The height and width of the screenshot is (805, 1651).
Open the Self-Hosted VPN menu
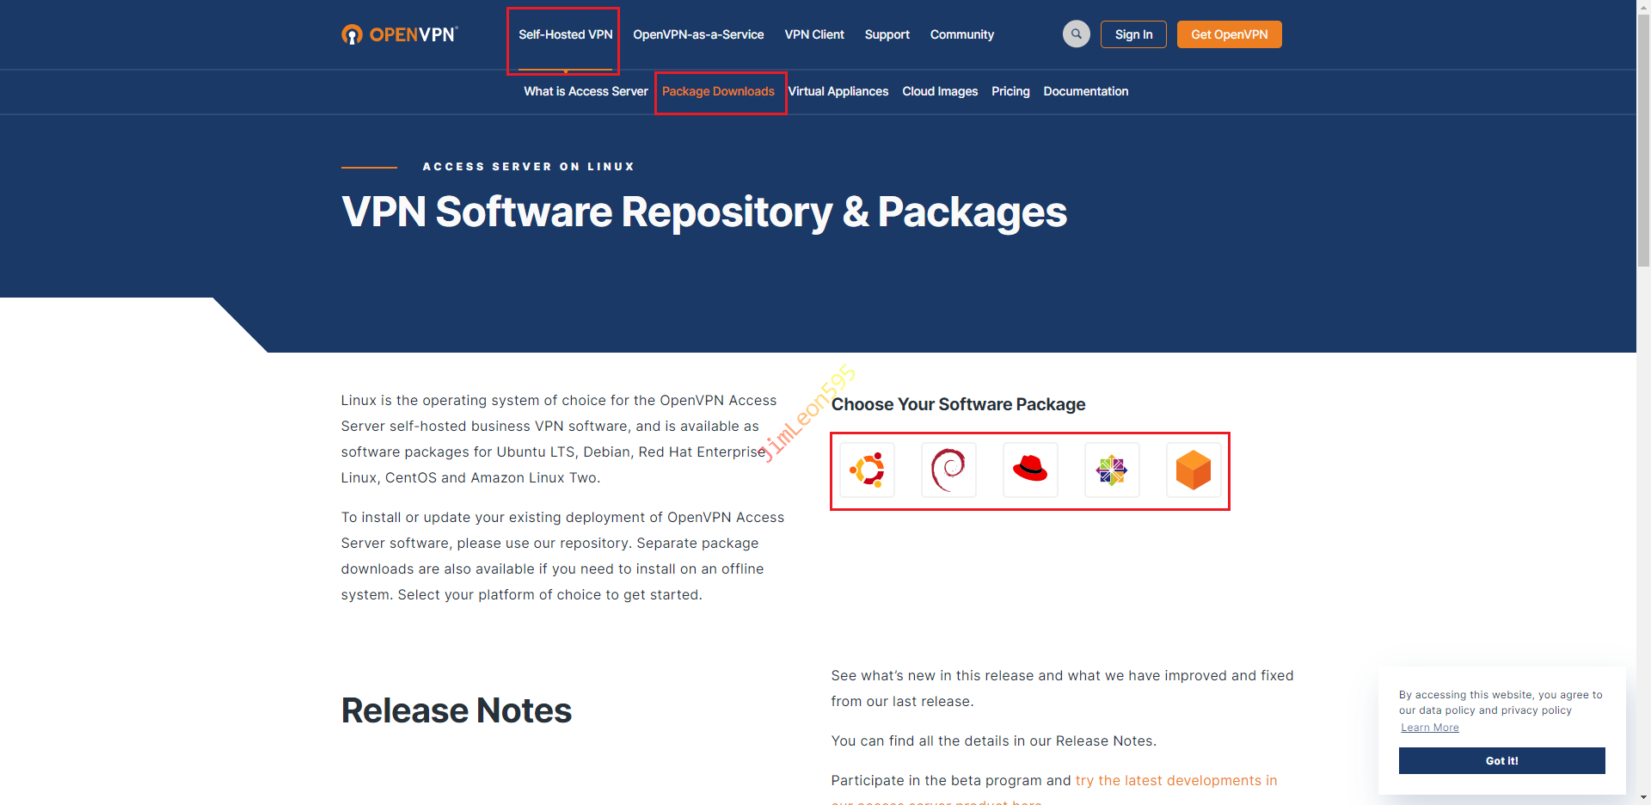tap(565, 34)
